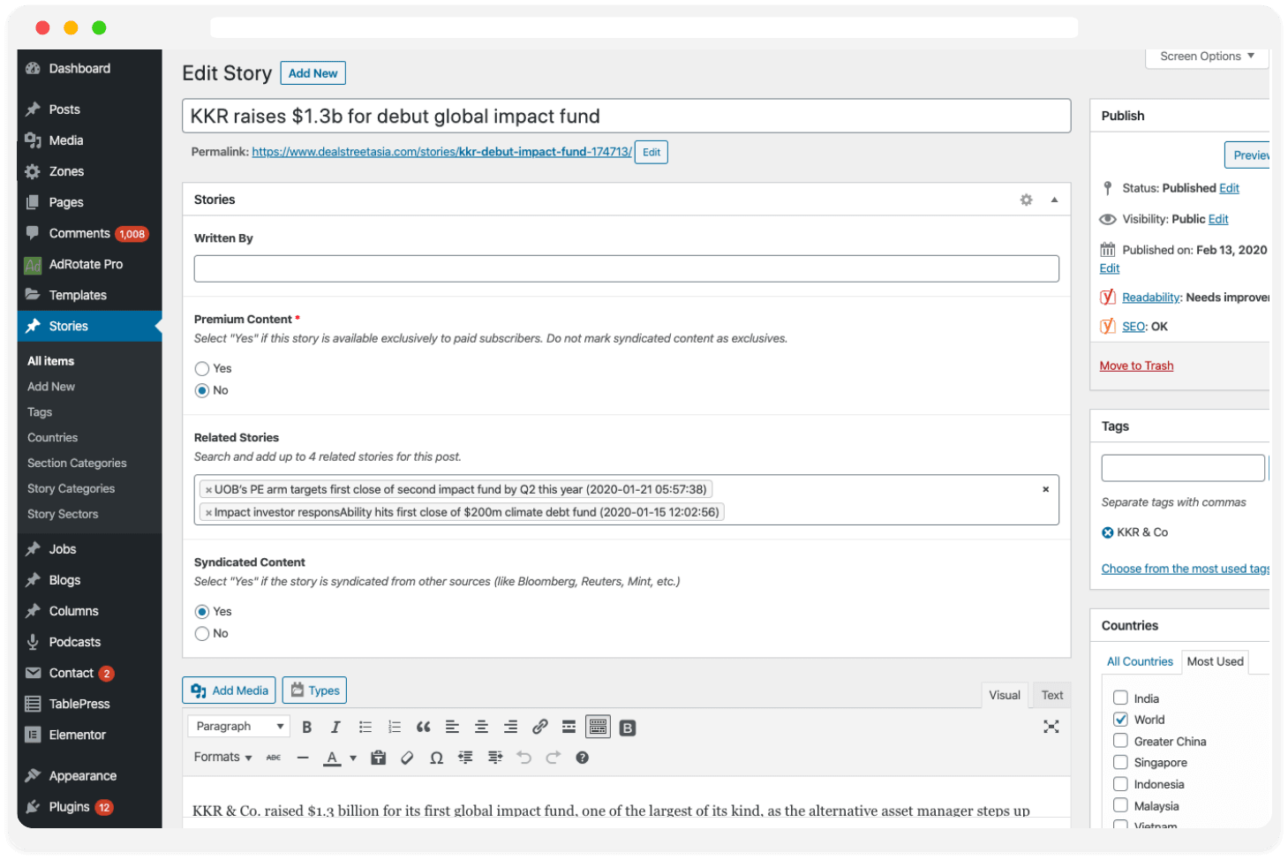Open the Paragraph format dropdown

click(x=239, y=726)
